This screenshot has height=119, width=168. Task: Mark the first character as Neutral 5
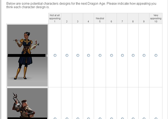pos(100,55)
